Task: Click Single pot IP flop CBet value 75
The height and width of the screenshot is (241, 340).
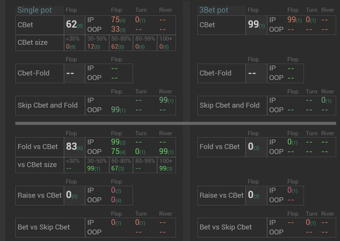Action: click(115, 20)
